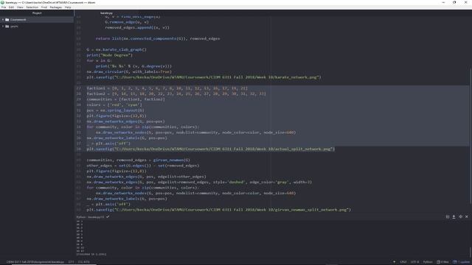Image resolution: width=472 pixels, height=265 pixels.
Task: Click the plus icon in status bar
Action: (x=394, y=262)
